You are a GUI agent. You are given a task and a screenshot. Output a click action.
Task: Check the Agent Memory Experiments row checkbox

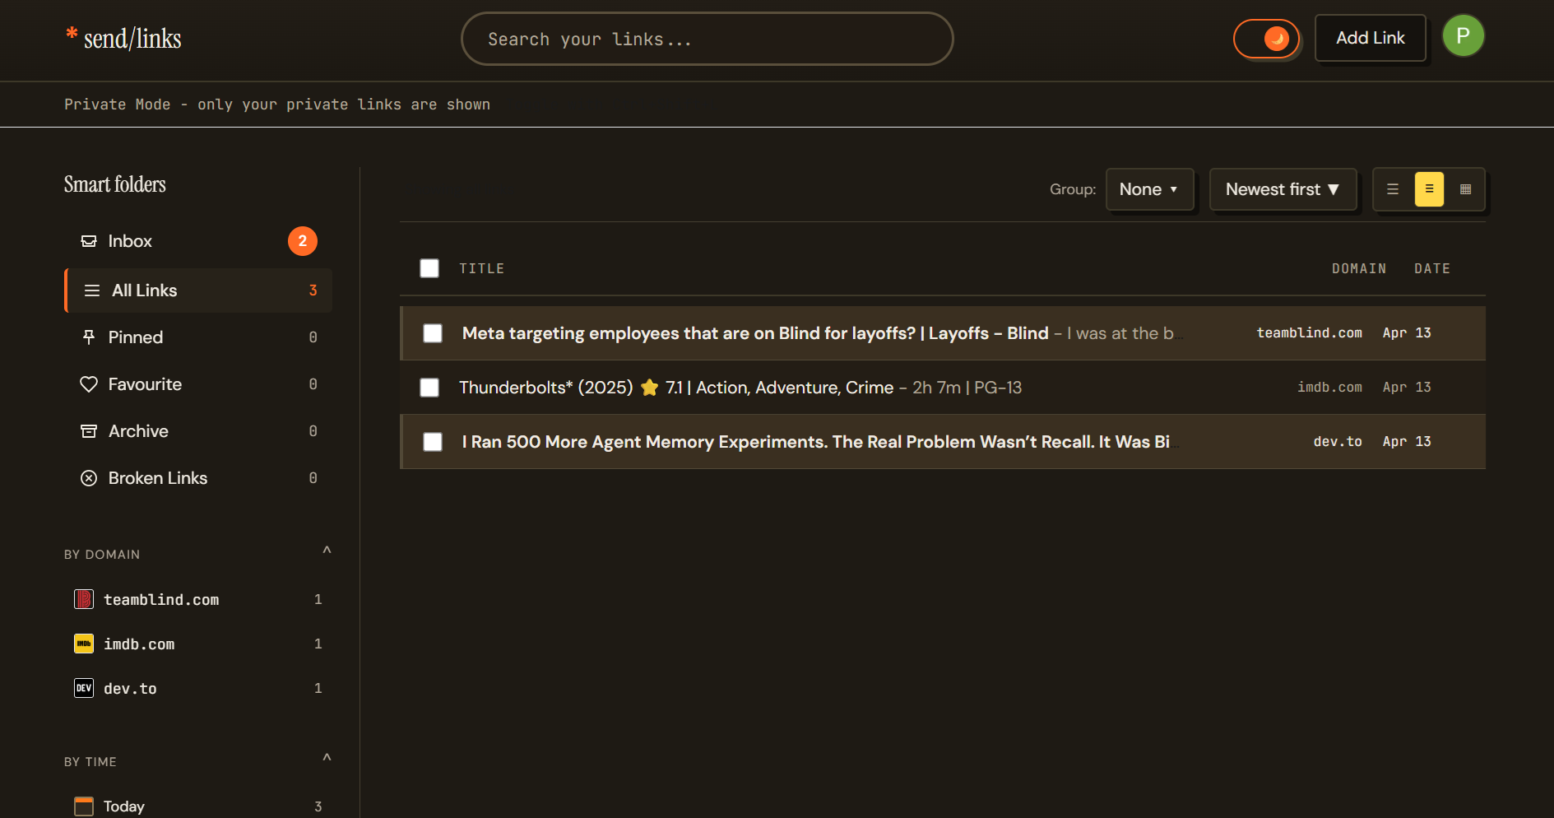coord(433,442)
